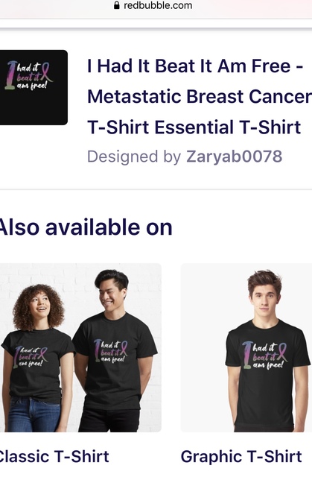The width and height of the screenshot is (312, 477).
Task: Click "T-Shirt Essential T-Shirt" title line
Action: point(194,127)
